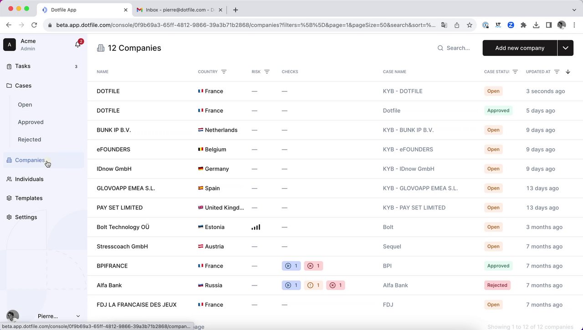This screenshot has width=583, height=330.
Task: Open the notifications bell
Action: (x=78, y=44)
